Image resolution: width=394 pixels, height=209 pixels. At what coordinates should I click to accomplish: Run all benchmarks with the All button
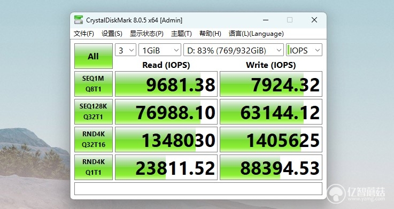tap(94, 56)
